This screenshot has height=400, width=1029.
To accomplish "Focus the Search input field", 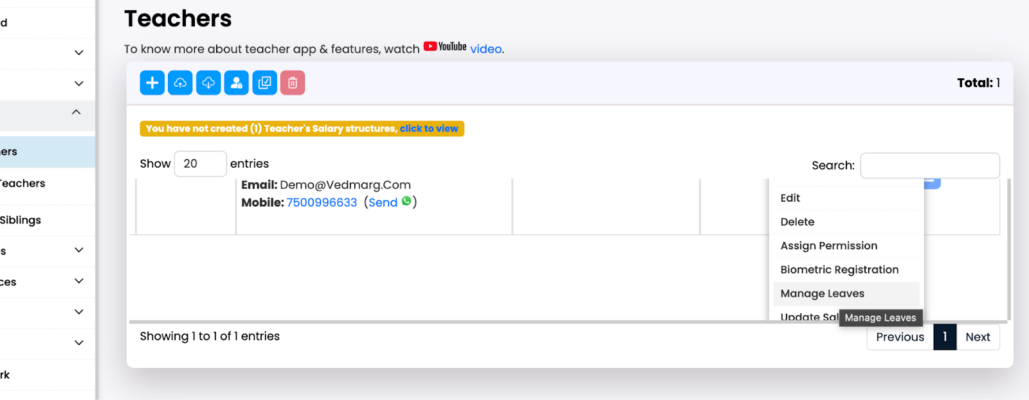I will coord(929,166).
